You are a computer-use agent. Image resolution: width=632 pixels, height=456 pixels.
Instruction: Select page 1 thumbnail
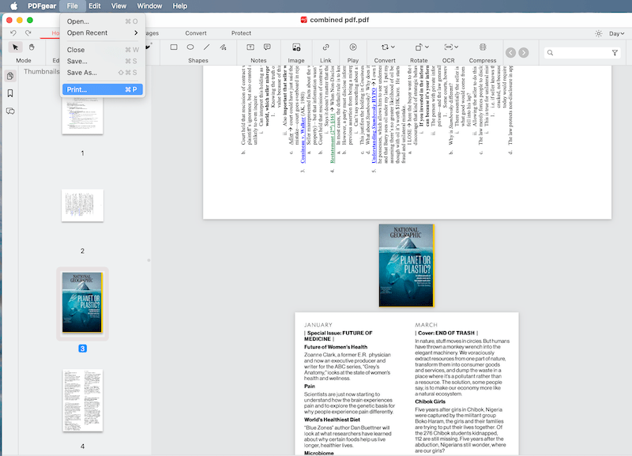click(82, 116)
